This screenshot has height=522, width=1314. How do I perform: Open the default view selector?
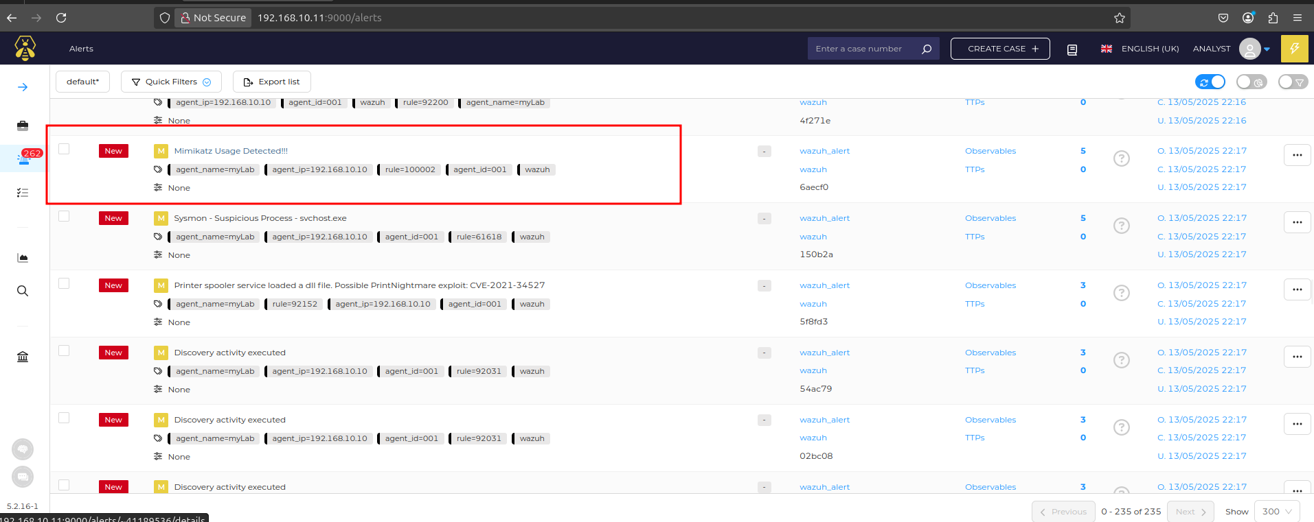[82, 82]
